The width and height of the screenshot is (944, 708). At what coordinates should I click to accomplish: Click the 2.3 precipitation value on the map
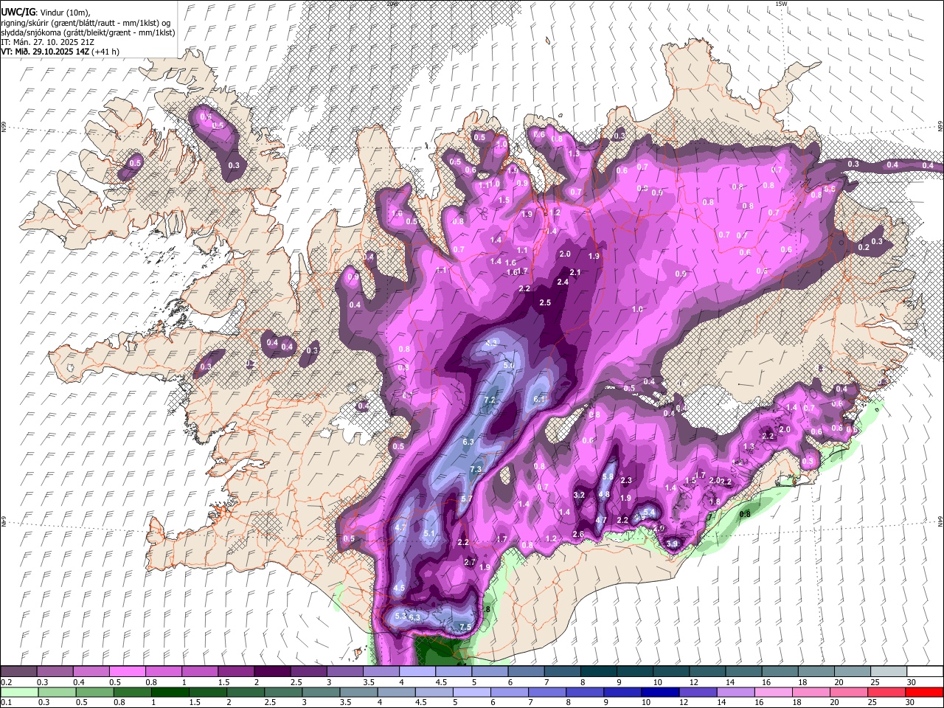pos(627,481)
